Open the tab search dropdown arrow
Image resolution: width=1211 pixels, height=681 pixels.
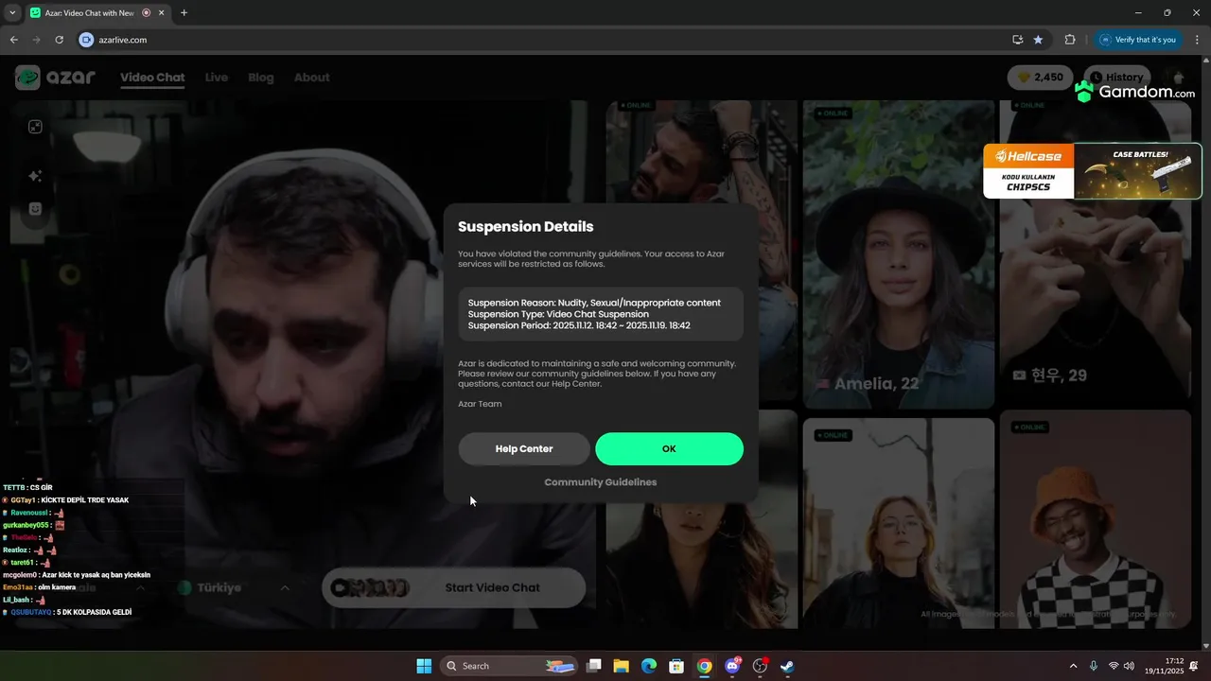(x=12, y=12)
